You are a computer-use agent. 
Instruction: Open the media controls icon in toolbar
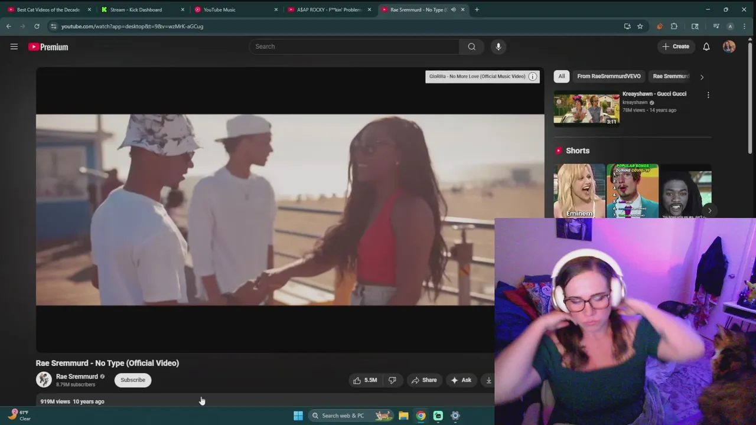[716, 26]
